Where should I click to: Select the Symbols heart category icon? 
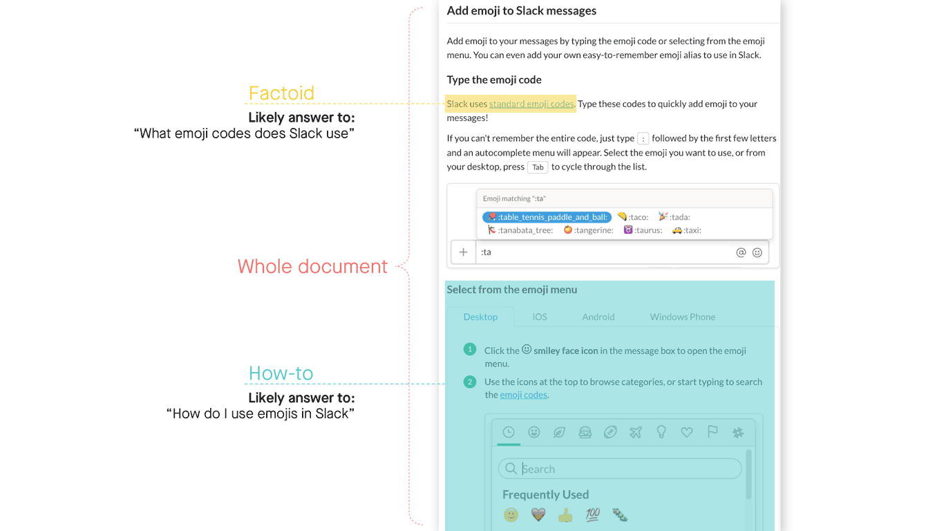(x=686, y=432)
